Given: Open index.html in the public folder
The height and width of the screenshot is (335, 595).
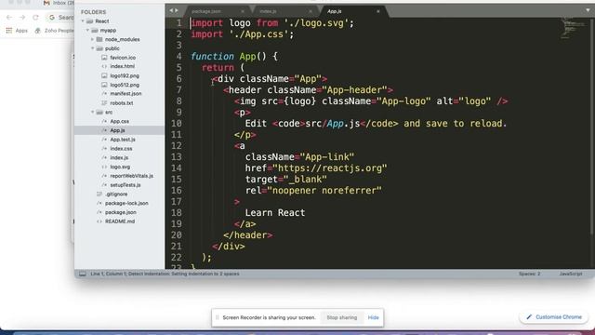Looking at the screenshot, I should [122, 66].
